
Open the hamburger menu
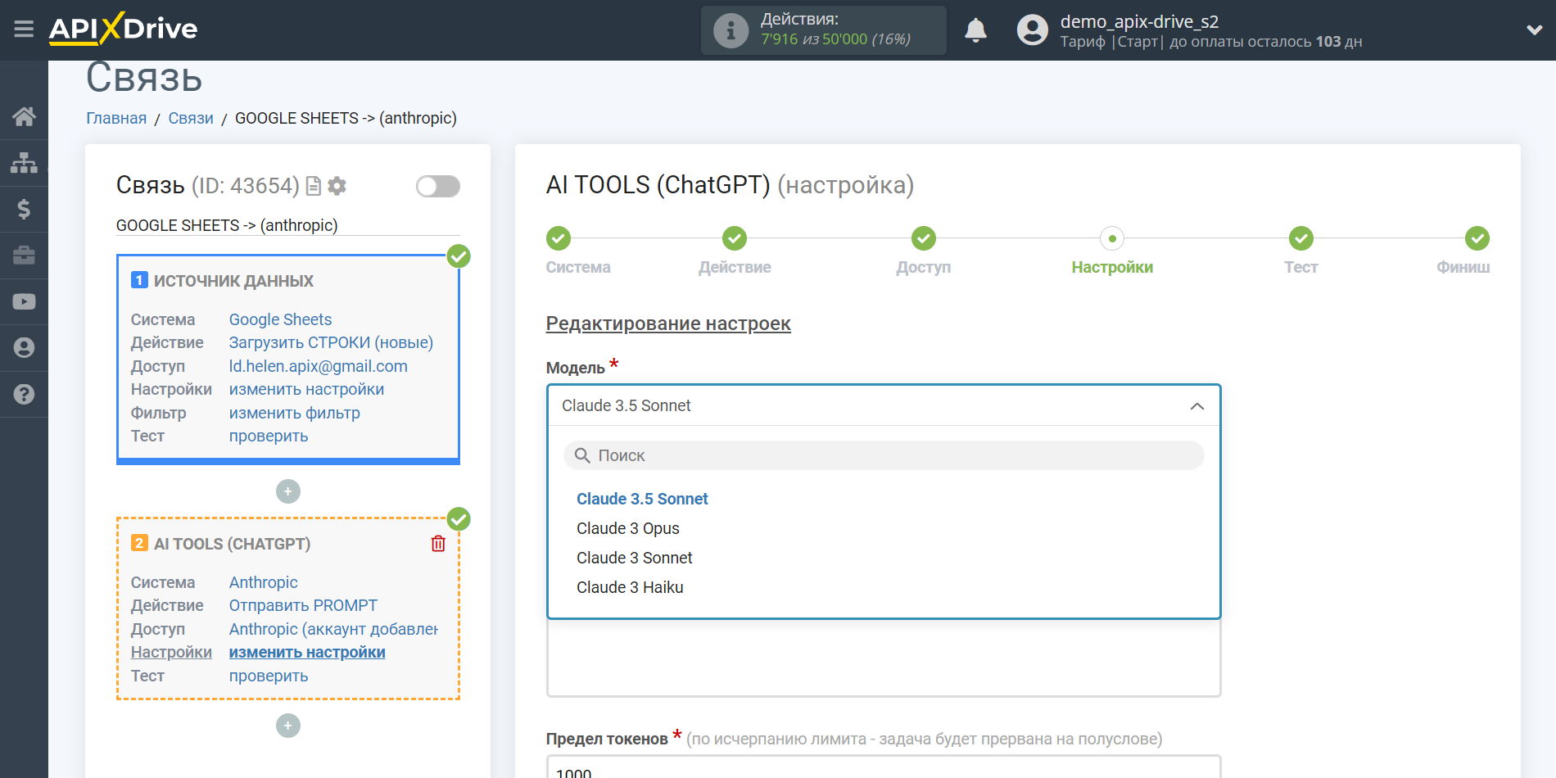coord(24,29)
